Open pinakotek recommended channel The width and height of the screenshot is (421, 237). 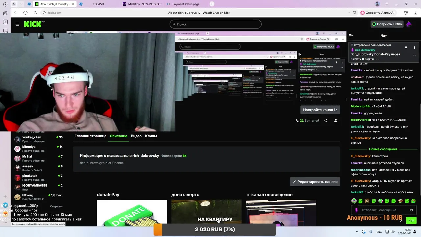pos(38,178)
